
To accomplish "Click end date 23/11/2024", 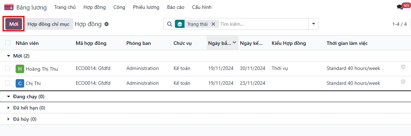I will [x=252, y=83].
